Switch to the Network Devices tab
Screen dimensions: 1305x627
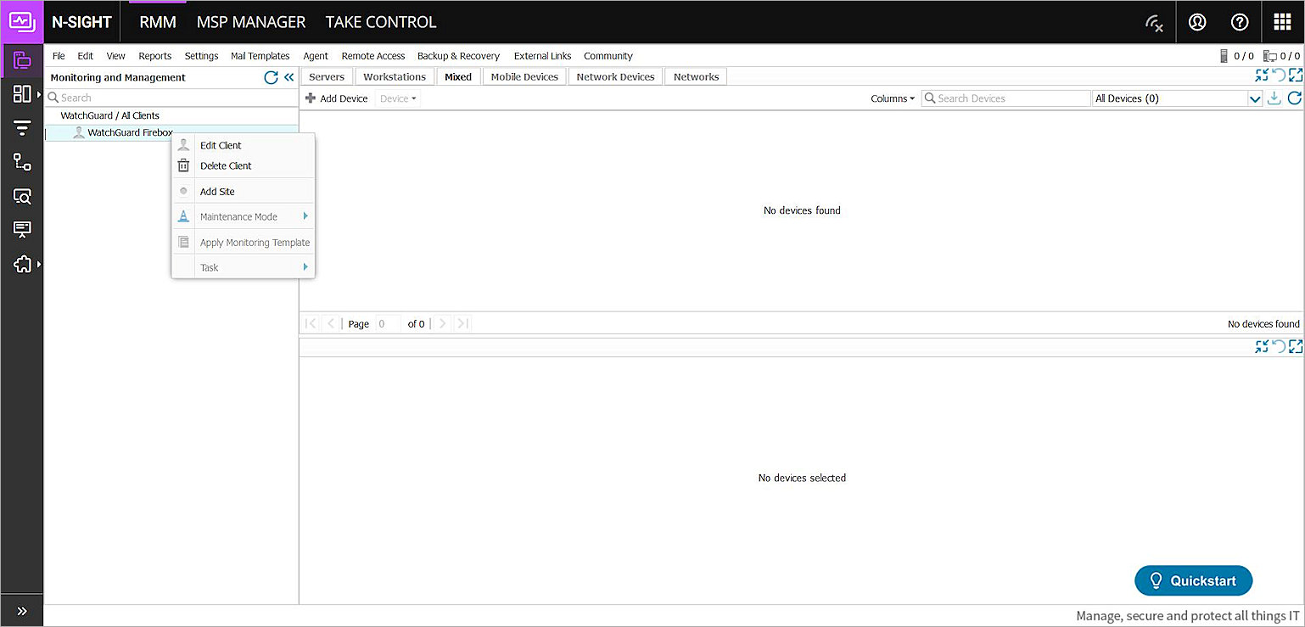coord(615,76)
